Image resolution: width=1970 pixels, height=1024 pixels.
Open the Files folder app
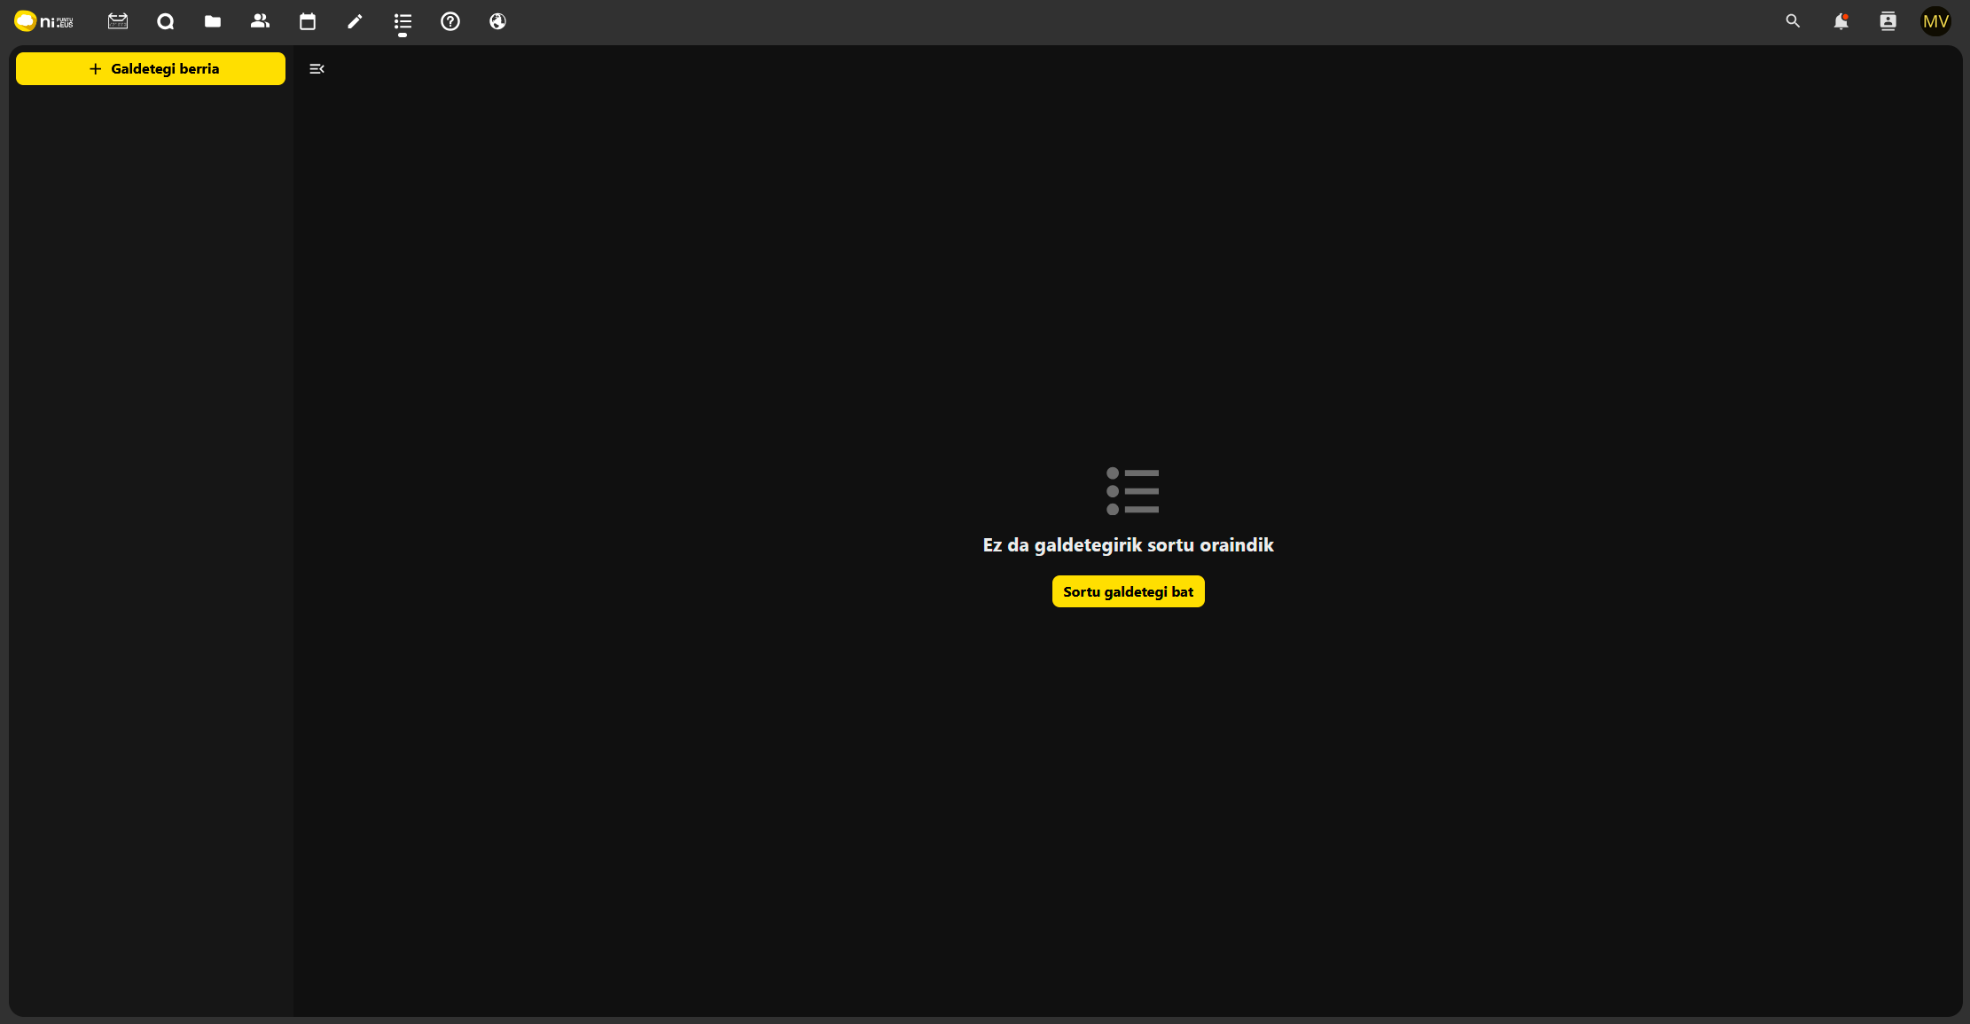213,21
